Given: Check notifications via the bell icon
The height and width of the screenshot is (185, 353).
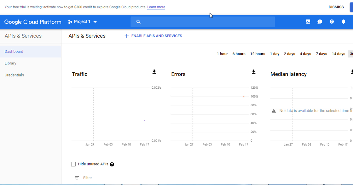Looking at the screenshot, I should 344,22.
